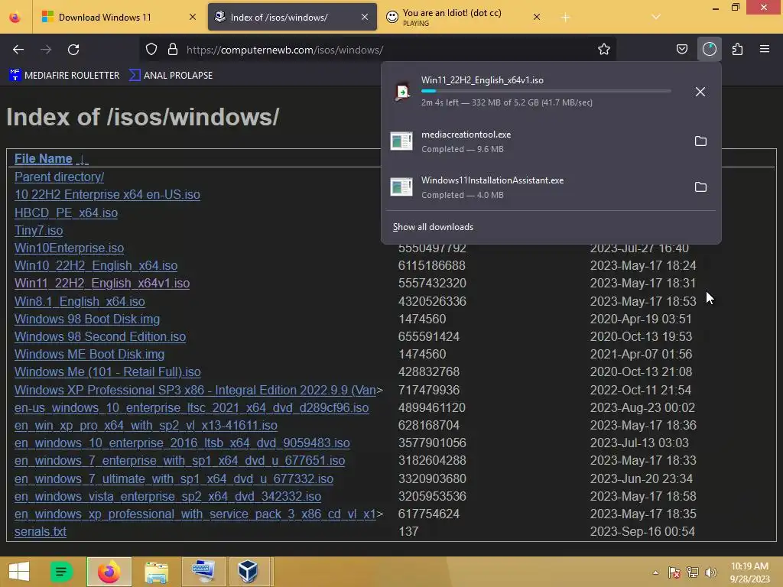Download en_windows_10_enterprise_2016_ltsb ISO
783x587 pixels.
[182, 443]
